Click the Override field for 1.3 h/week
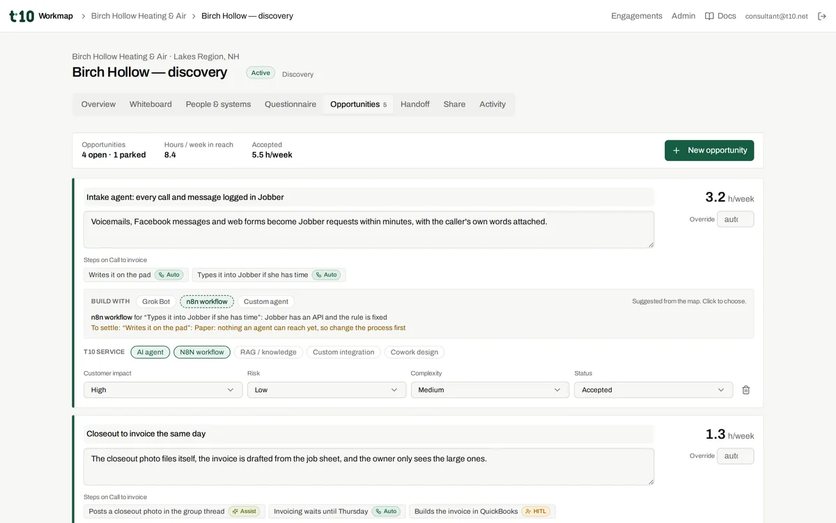Screen dimensions: 836x523 click(736, 456)
